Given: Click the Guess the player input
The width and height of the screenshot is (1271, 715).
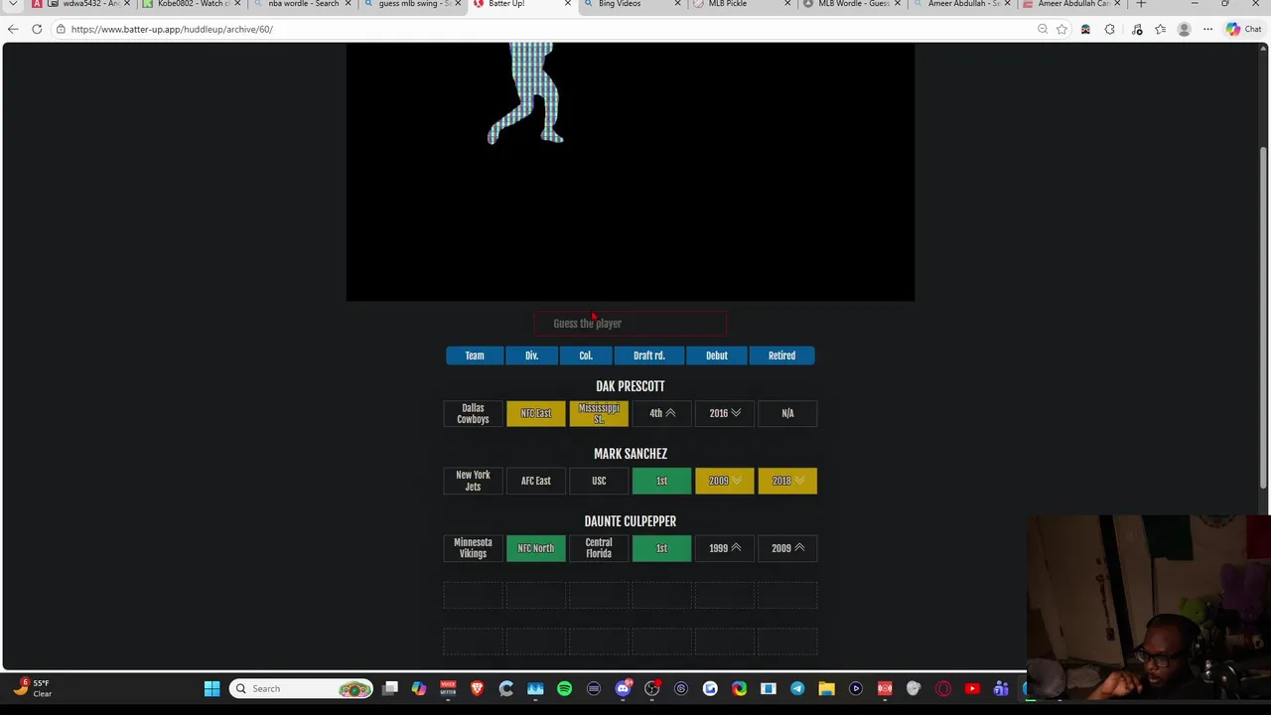Looking at the screenshot, I should click(631, 324).
